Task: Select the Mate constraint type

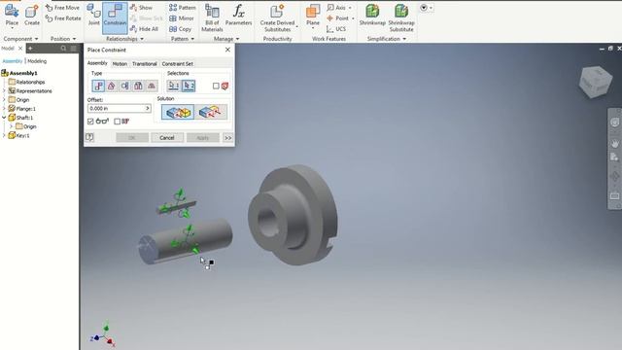Action: coord(98,86)
